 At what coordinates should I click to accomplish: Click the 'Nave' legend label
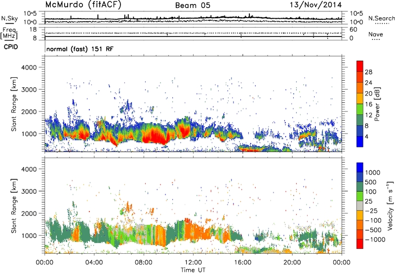pos(376,34)
